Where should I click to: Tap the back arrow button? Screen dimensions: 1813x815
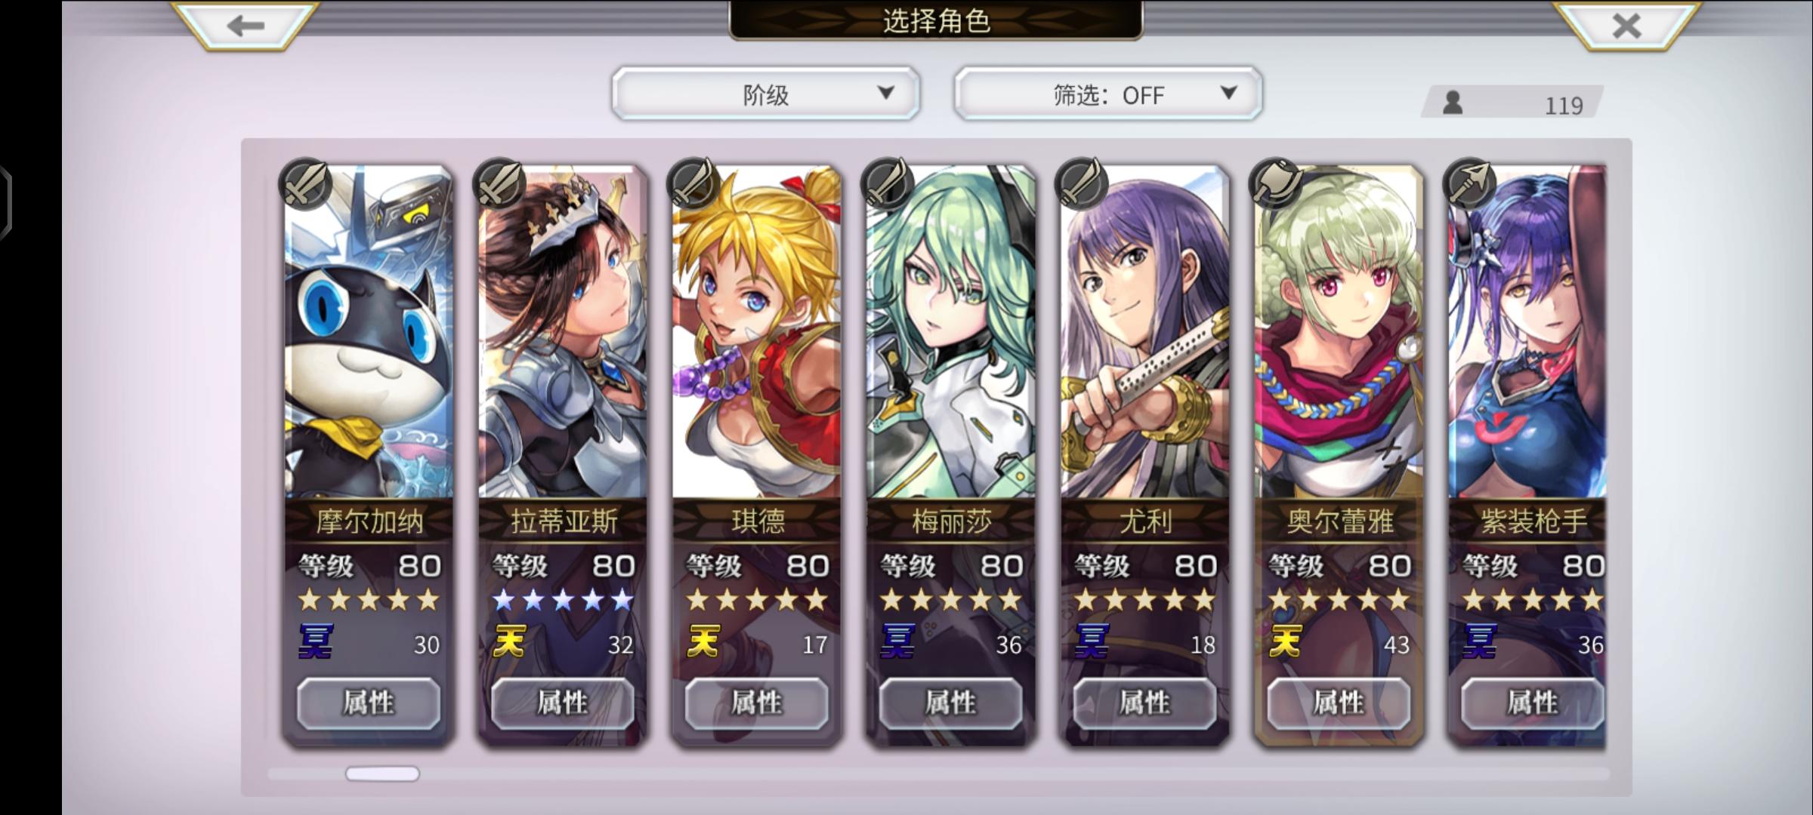pyautogui.click(x=245, y=24)
